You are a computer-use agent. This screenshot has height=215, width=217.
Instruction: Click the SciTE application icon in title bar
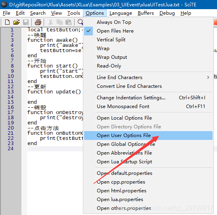coord(4,4)
